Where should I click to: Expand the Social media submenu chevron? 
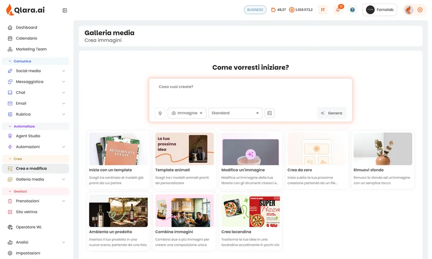point(64,71)
